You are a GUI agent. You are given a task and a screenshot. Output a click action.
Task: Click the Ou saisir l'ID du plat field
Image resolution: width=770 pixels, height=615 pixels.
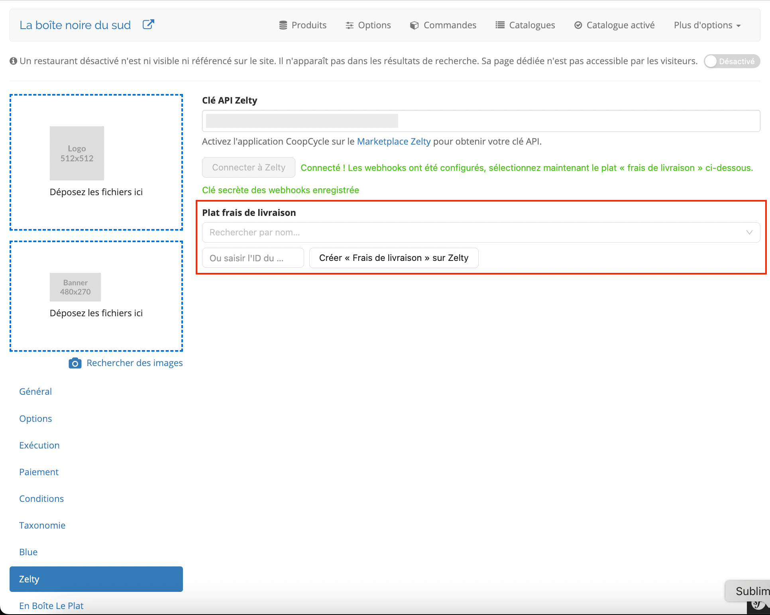253,258
